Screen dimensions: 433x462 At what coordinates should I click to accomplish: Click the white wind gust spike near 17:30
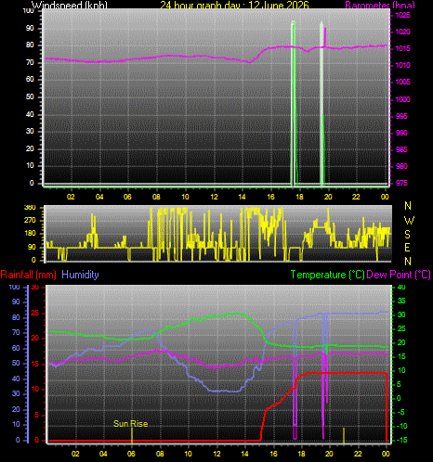click(x=293, y=104)
